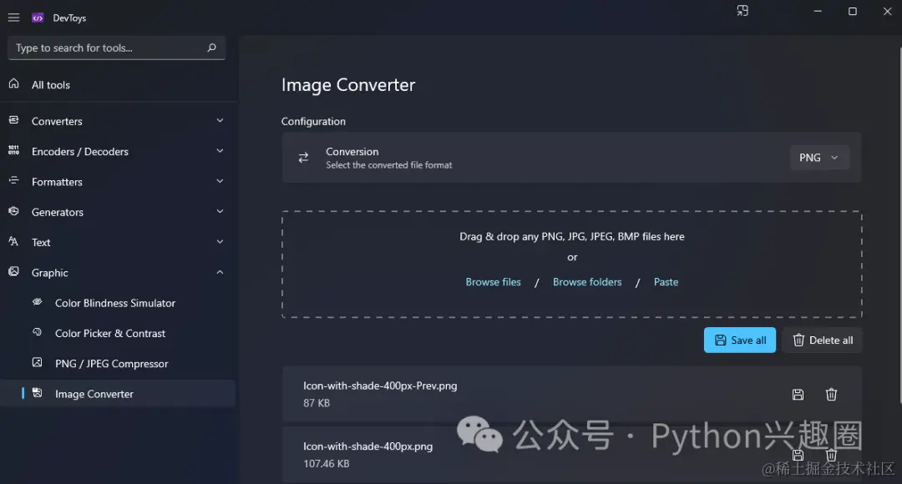
Task: Select Image Converter in sidebar
Action: pyautogui.click(x=118, y=394)
